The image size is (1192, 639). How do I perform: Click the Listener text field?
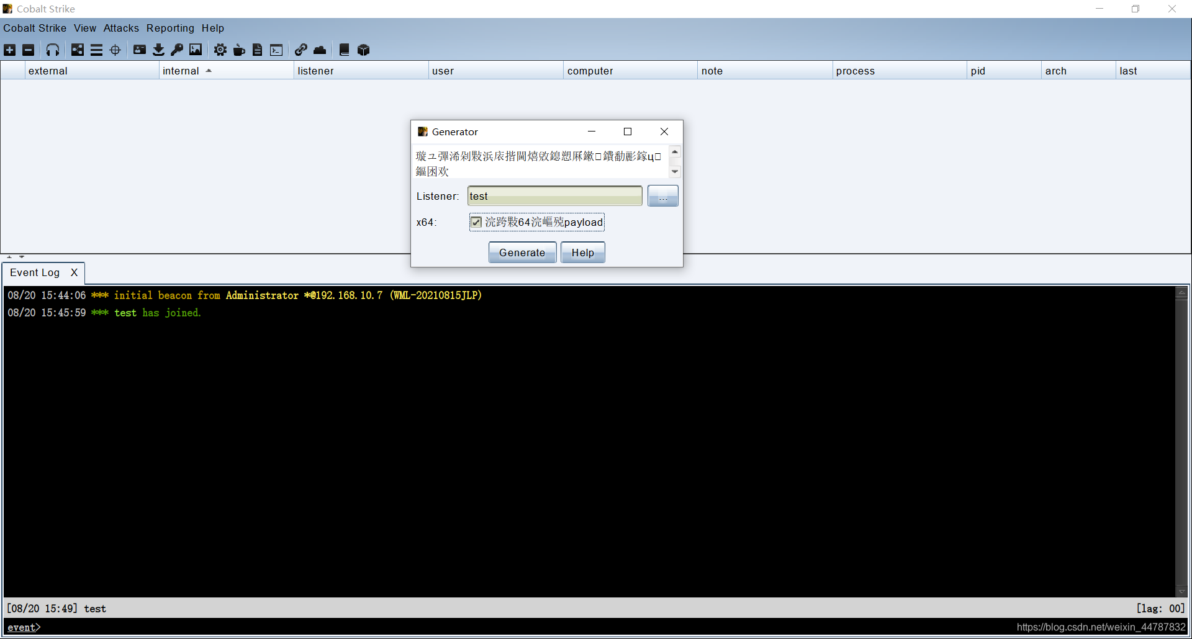(x=555, y=196)
